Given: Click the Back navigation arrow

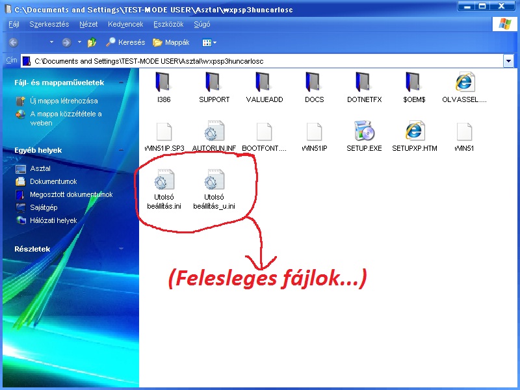Looking at the screenshot, I should pyautogui.click(x=14, y=42).
